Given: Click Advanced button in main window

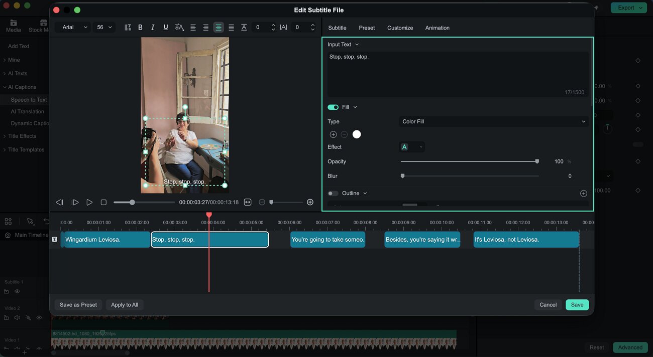Looking at the screenshot, I should click(x=630, y=347).
